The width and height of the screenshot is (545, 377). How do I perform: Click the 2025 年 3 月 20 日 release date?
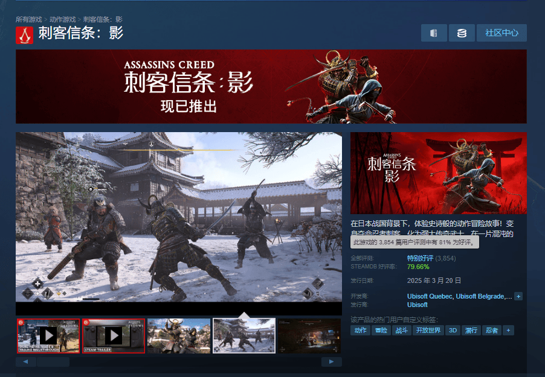(x=434, y=280)
